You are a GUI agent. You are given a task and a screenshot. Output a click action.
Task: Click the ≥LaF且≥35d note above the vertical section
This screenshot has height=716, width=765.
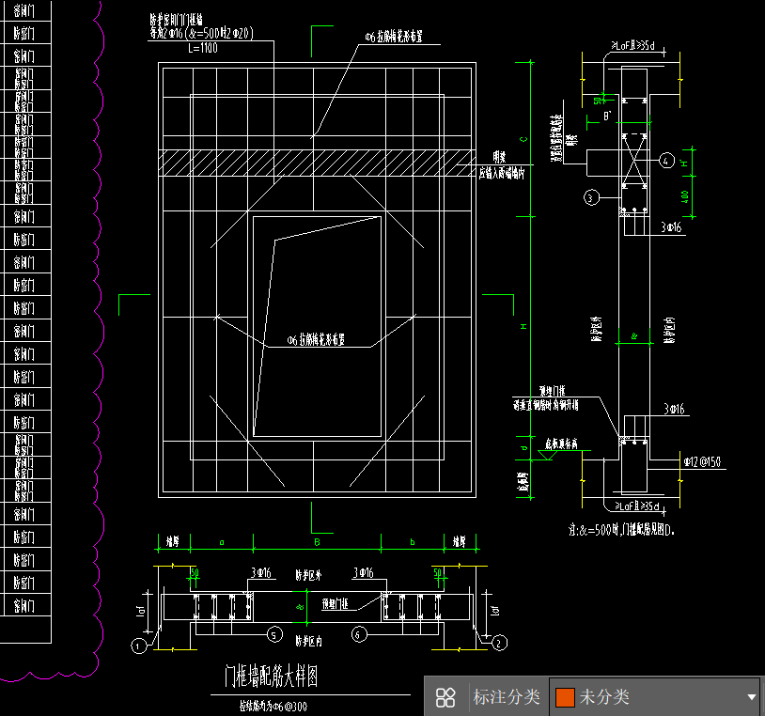[x=632, y=46]
